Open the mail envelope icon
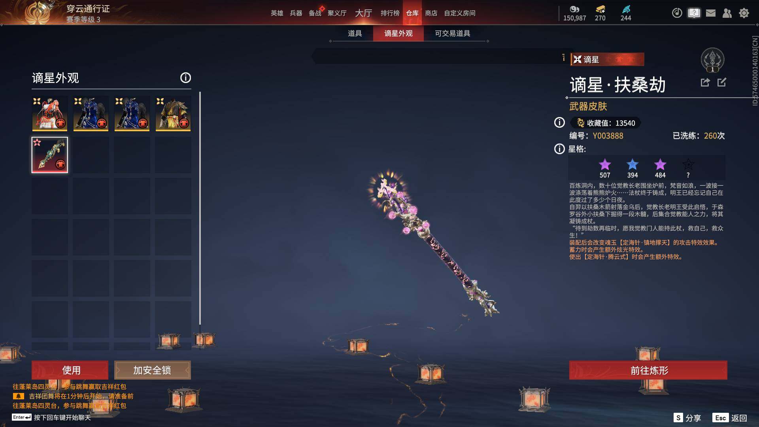 [711, 13]
